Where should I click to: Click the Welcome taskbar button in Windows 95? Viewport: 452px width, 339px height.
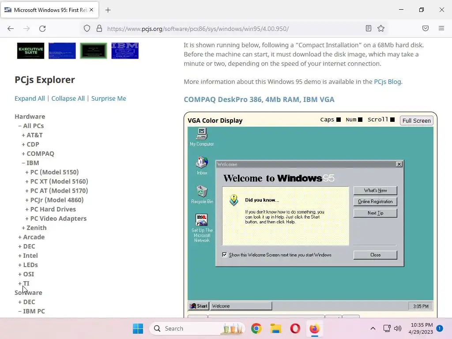tap(241, 306)
